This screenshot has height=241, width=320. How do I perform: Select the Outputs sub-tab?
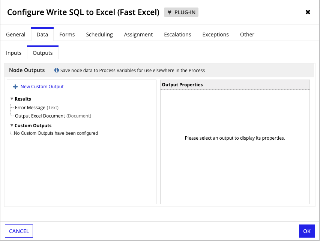tap(43, 53)
